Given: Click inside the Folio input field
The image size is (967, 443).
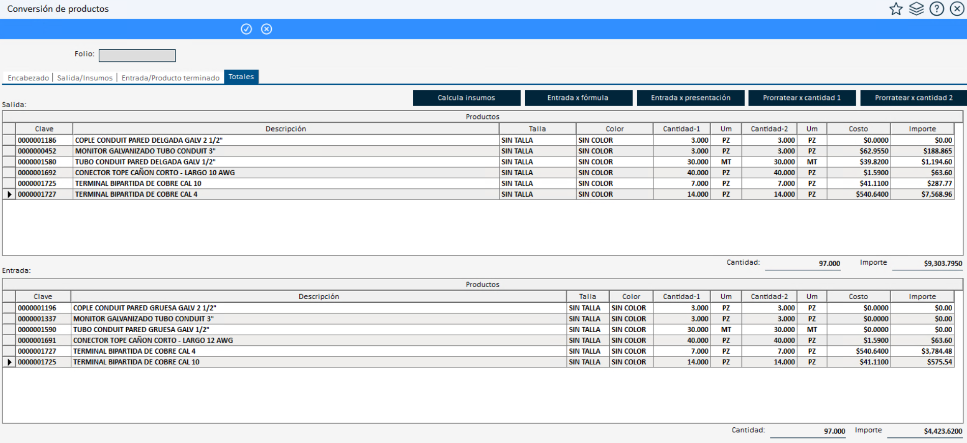Looking at the screenshot, I should [137, 55].
